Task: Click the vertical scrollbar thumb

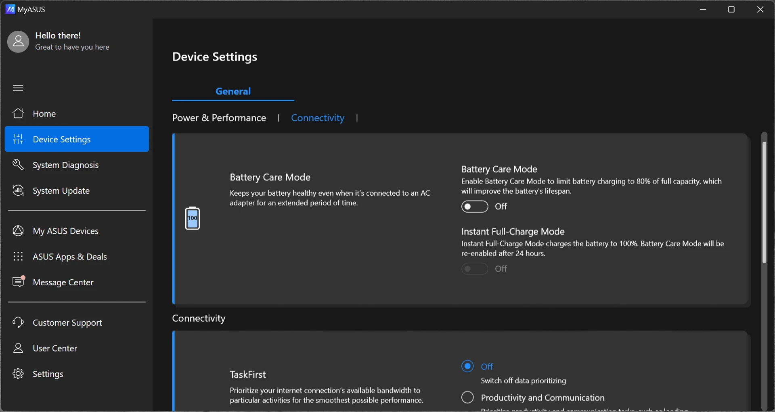Action: (x=764, y=202)
